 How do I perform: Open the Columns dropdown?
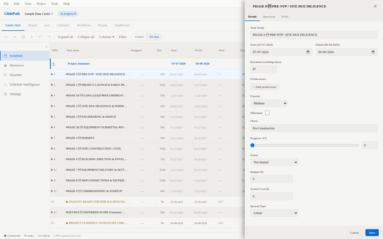pos(106,37)
